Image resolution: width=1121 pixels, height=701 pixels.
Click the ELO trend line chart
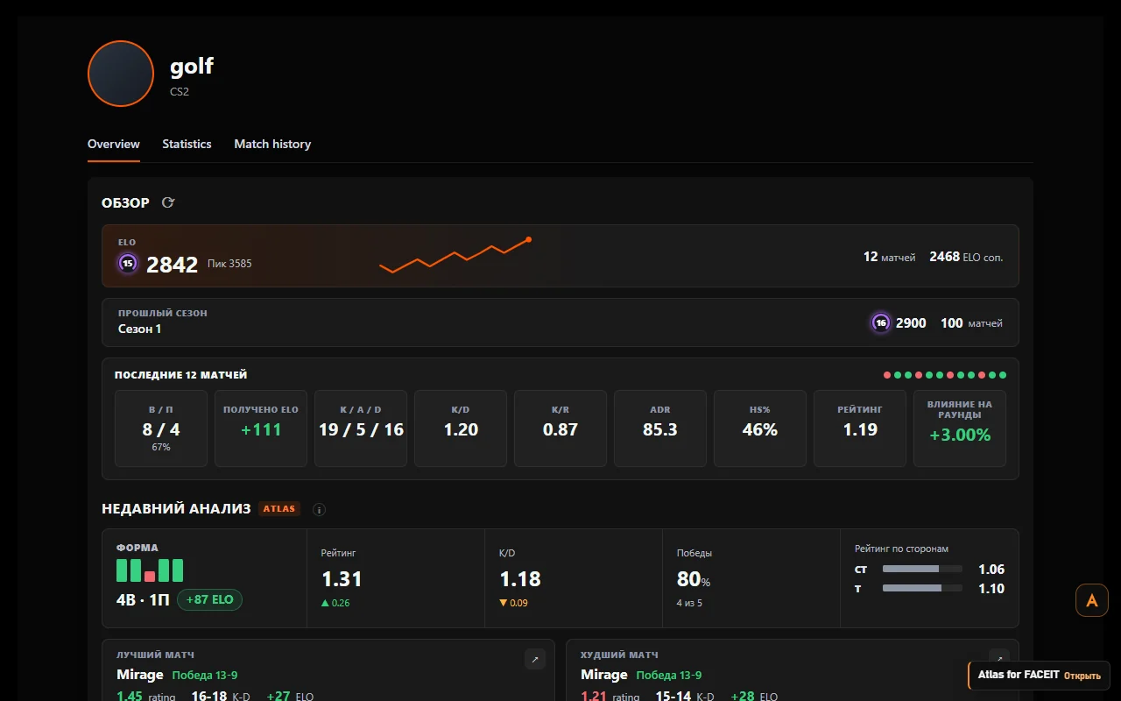(455, 255)
